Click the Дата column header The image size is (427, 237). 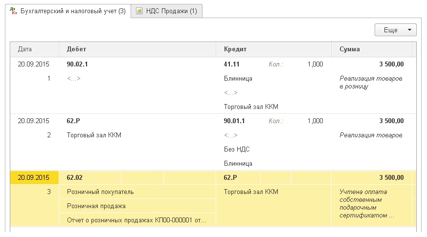pos(35,49)
